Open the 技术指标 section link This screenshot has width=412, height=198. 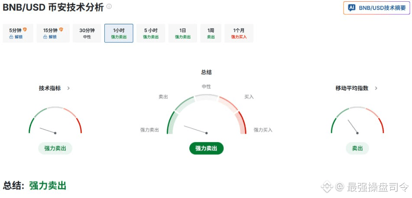point(50,88)
